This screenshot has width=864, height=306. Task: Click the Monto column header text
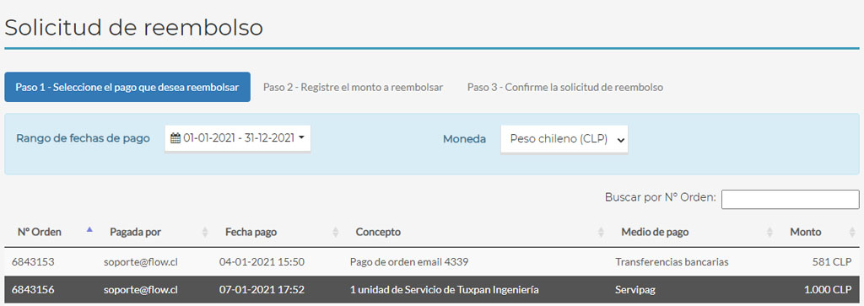pyautogui.click(x=806, y=233)
